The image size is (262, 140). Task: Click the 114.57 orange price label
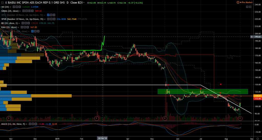[256, 96]
